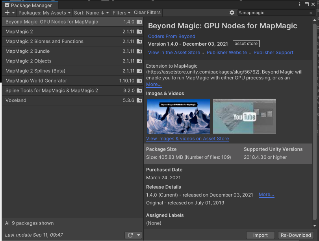Open Coders From Beyond publisher link

[x=171, y=36]
